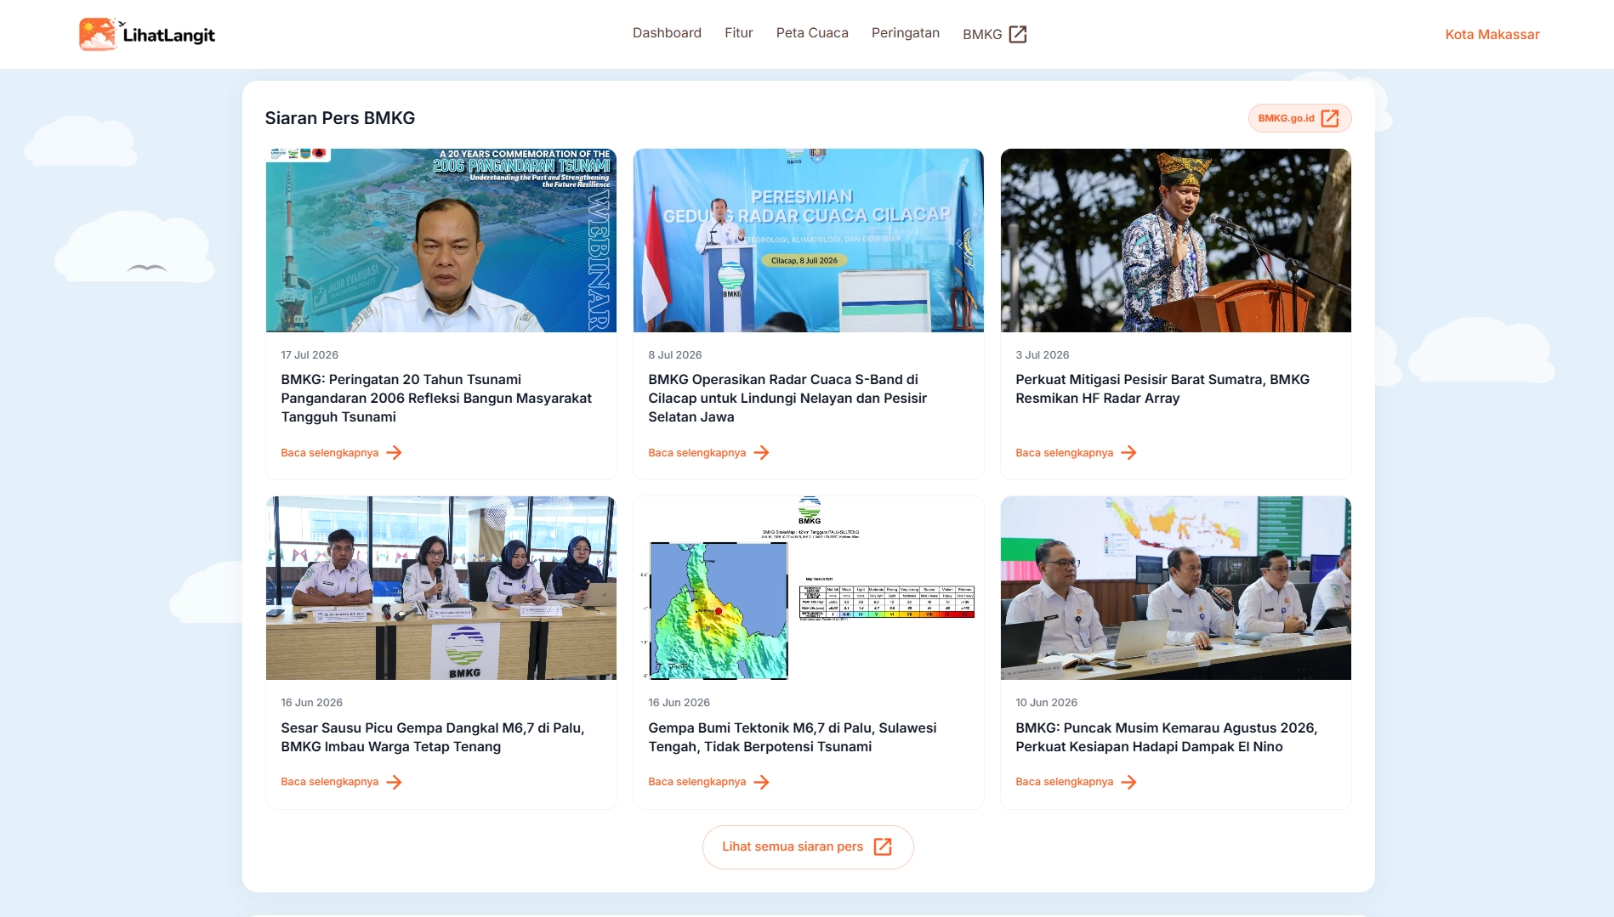Click Baca selengkapnya for Musim Kemarau article

(x=1065, y=782)
